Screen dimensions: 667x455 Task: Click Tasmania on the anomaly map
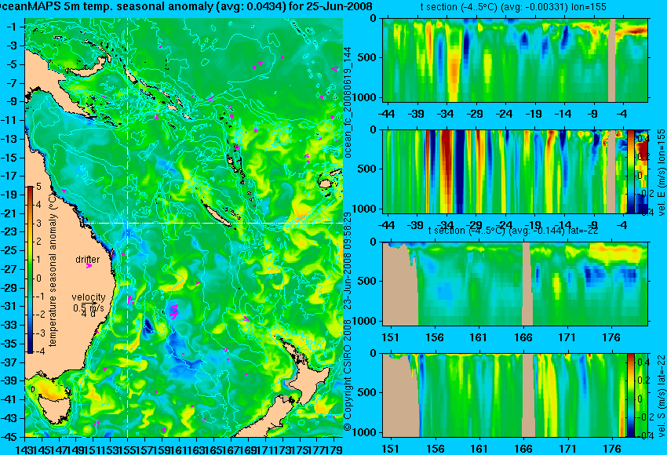(x=55, y=409)
